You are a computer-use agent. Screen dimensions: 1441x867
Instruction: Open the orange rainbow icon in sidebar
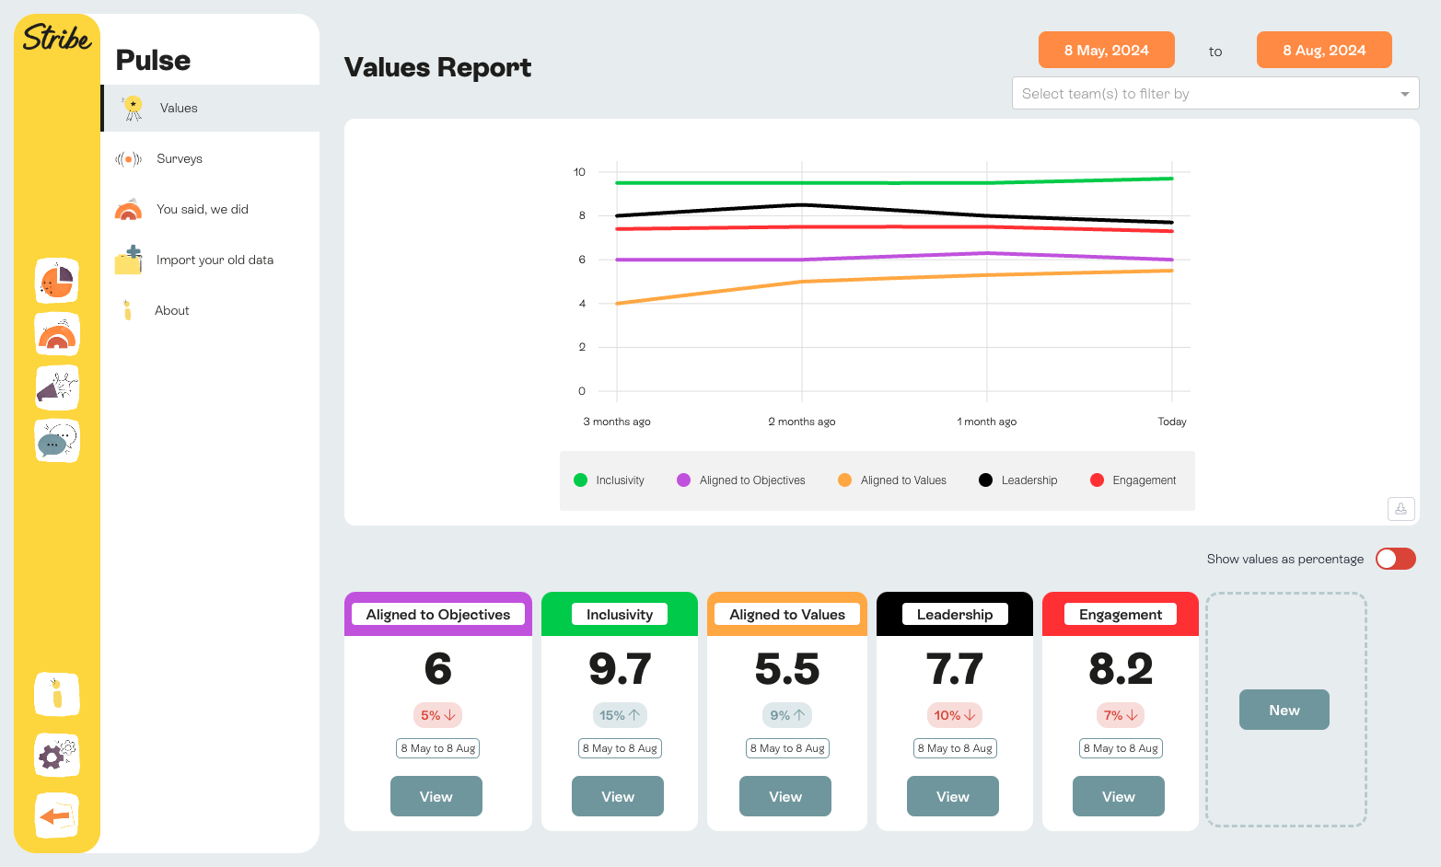57,334
